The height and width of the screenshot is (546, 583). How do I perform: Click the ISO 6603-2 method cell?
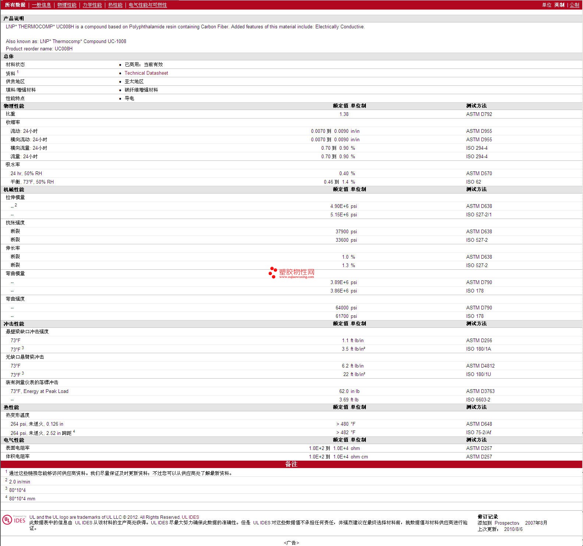coord(478,400)
